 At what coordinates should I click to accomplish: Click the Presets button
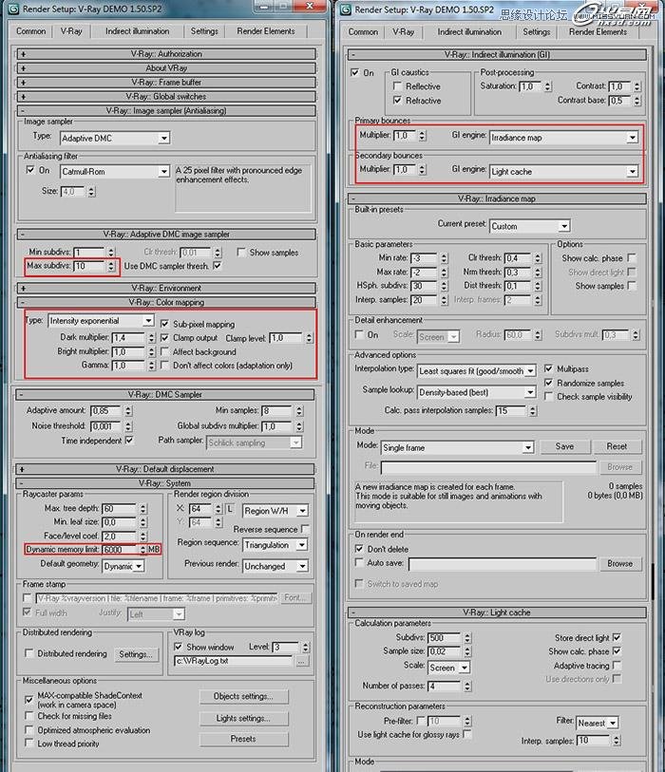(x=243, y=739)
